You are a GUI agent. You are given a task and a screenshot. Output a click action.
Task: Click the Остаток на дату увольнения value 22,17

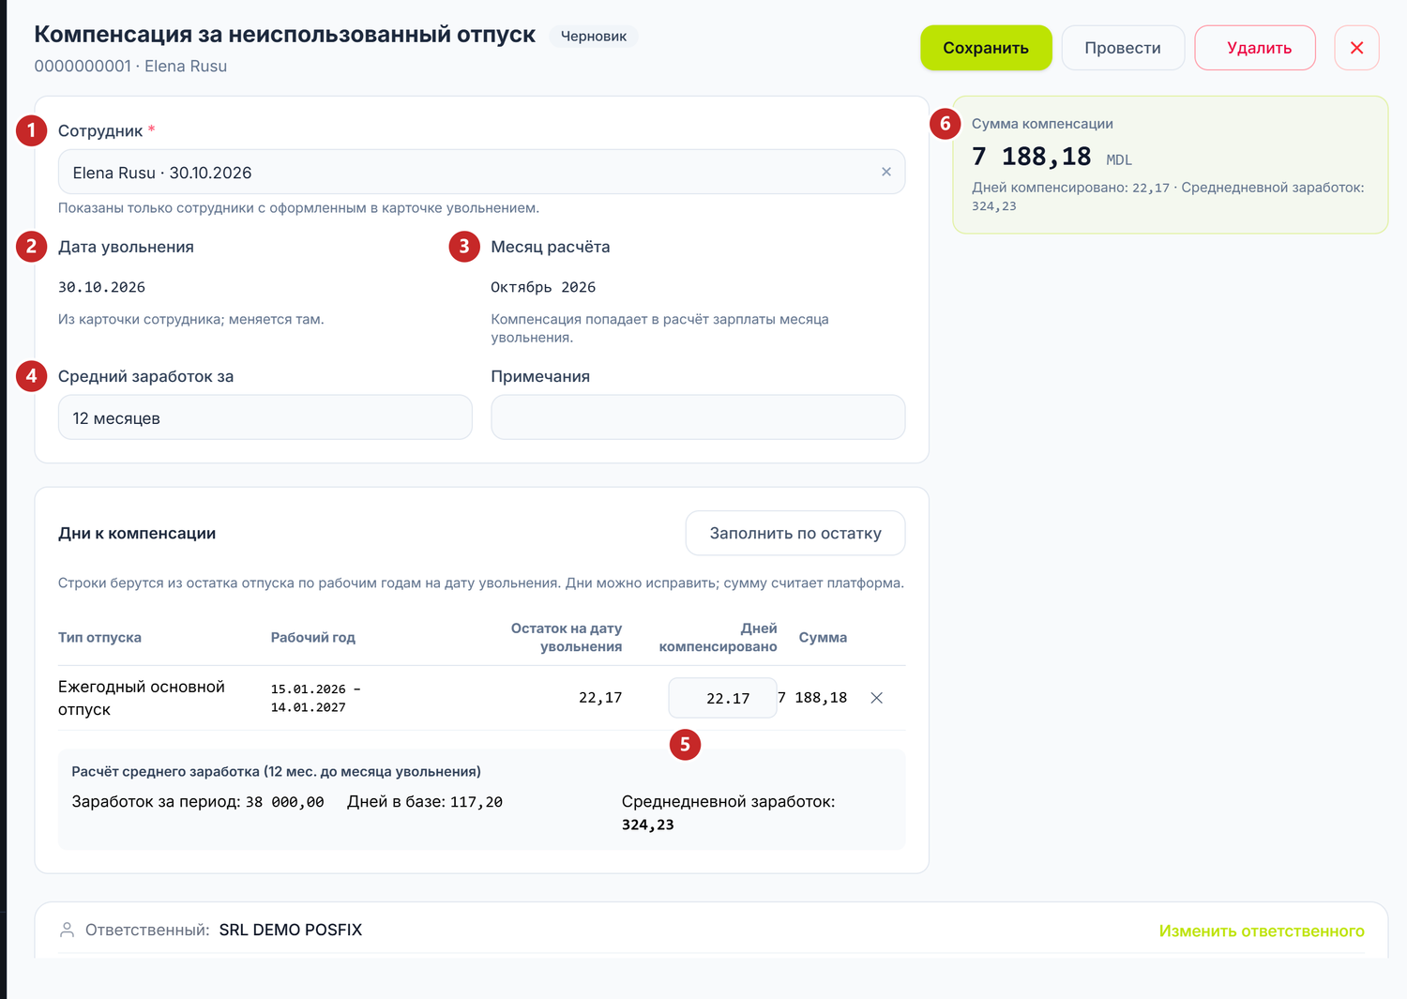(x=600, y=698)
